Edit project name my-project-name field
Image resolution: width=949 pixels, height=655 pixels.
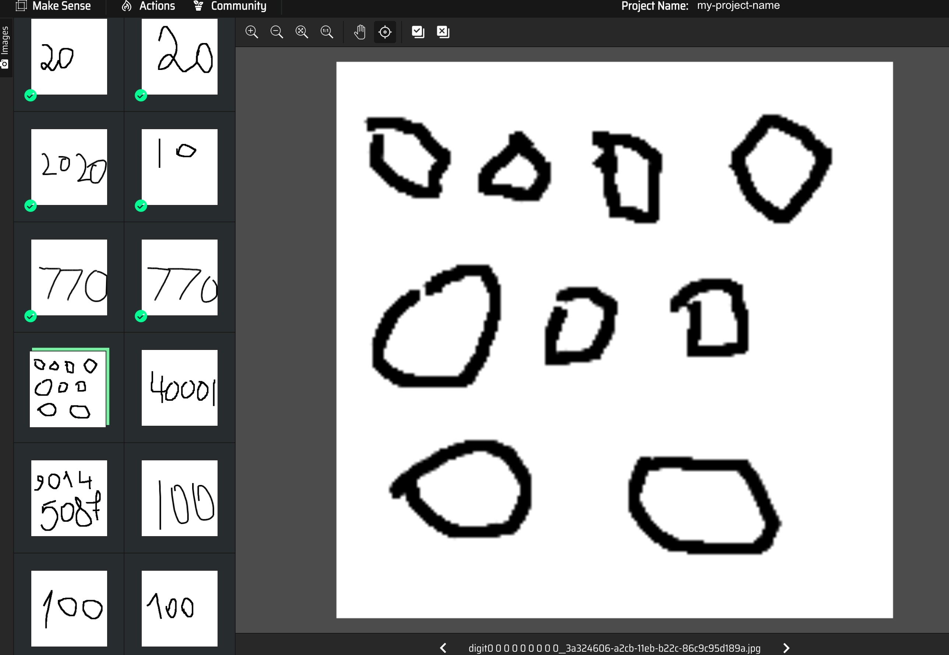738,6
